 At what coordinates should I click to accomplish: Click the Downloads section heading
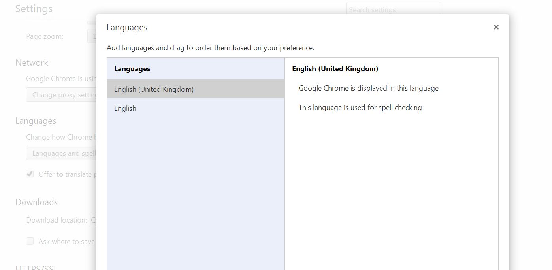pos(36,202)
